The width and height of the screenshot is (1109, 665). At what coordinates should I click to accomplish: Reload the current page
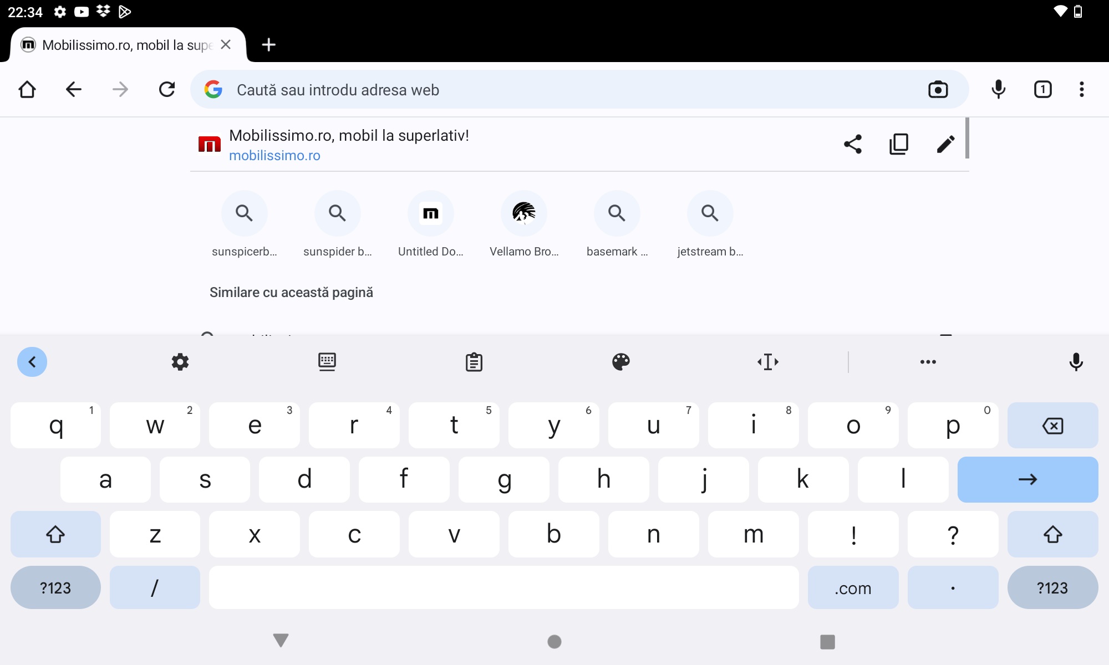pos(167,90)
